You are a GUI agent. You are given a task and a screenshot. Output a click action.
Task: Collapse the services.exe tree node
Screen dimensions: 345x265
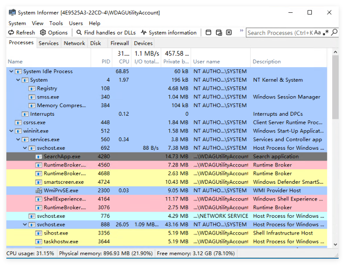tap(18, 139)
